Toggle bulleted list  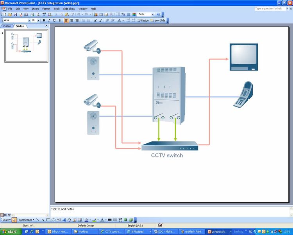pyautogui.click(x=89, y=20)
